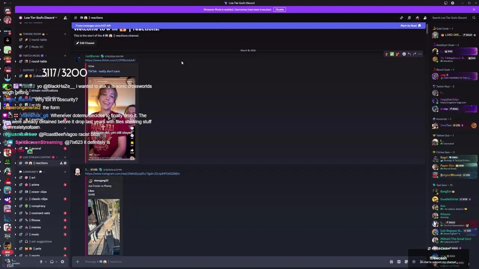
Task: Click invite people icon beside server name
Action: [65, 18]
